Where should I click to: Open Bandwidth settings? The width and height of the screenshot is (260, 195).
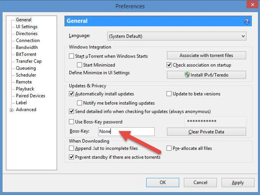click(27, 47)
